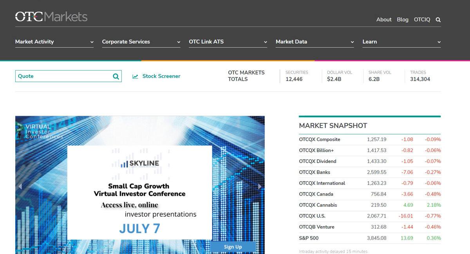Click the securities total 12,446

294,79
